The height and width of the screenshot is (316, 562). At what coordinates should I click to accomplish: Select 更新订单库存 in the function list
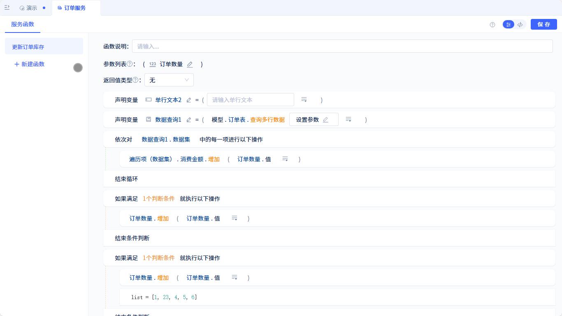tap(28, 47)
